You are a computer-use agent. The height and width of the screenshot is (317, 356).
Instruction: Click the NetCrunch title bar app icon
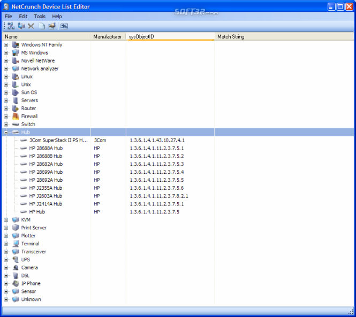pyautogui.click(x=6, y=6)
